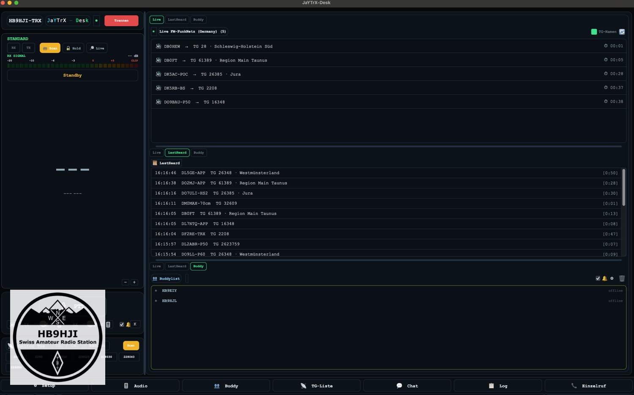Click the RX signal level meter
This screenshot has width=634, height=395.
[x=73, y=66]
